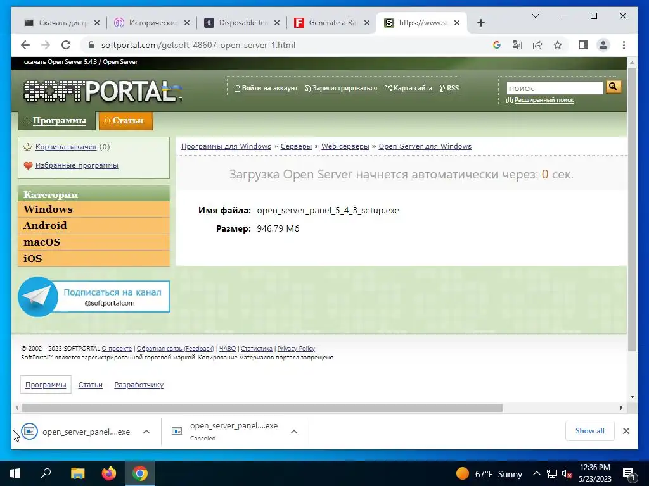Click the horizontal page scrollbar
This screenshot has width=649, height=486.
pyautogui.click(x=262, y=408)
